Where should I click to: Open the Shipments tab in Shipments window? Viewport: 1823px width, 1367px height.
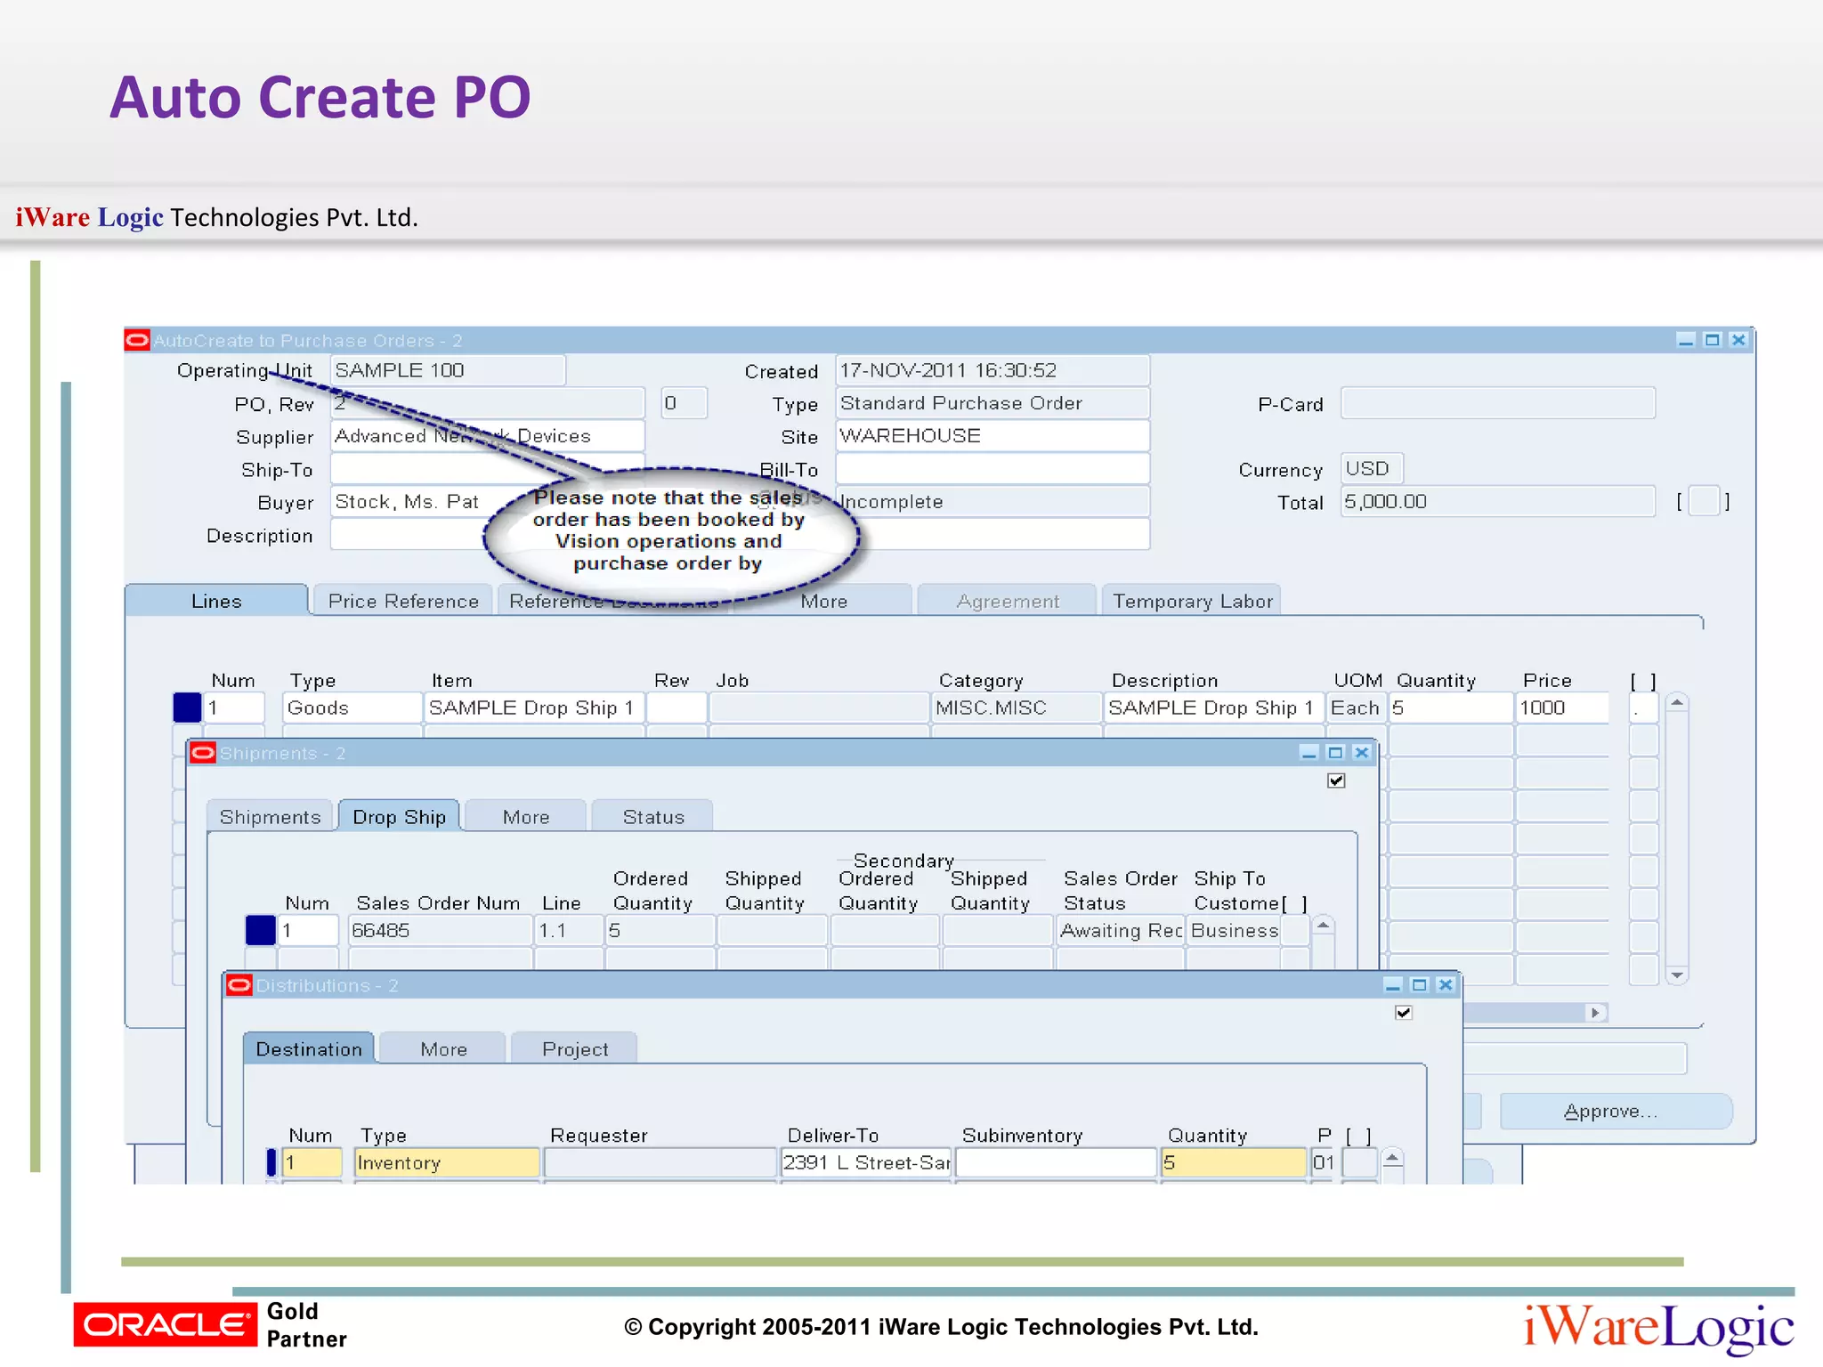click(270, 816)
